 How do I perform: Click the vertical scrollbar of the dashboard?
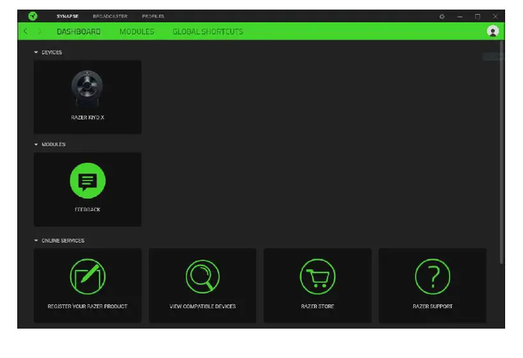(x=501, y=153)
